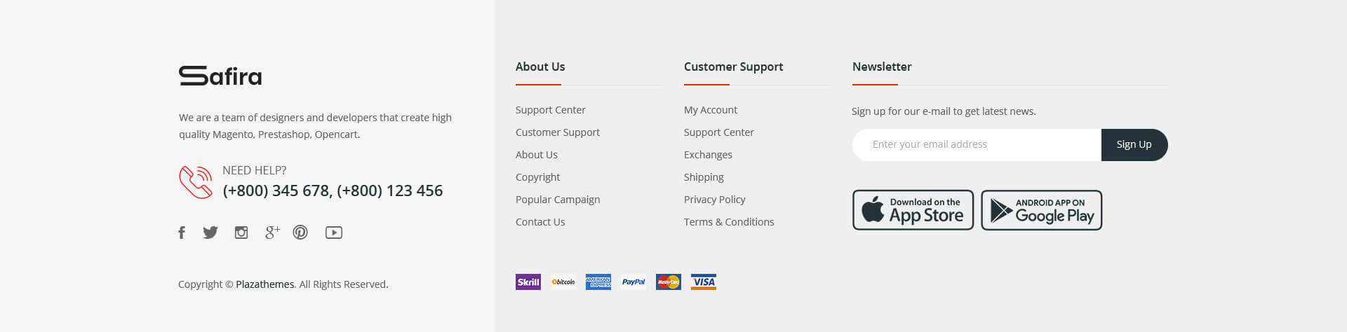Viewport: 1347px width, 332px height.
Task: Click the Skrill payment icon
Action: pyautogui.click(x=528, y=282)
